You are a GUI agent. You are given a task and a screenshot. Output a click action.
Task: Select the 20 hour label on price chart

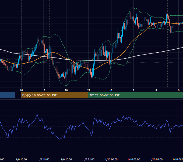coord(66,90)
